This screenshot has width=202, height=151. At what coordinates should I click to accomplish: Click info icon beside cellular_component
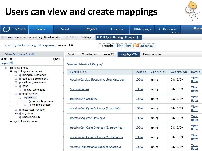click(x=20, y=82)
